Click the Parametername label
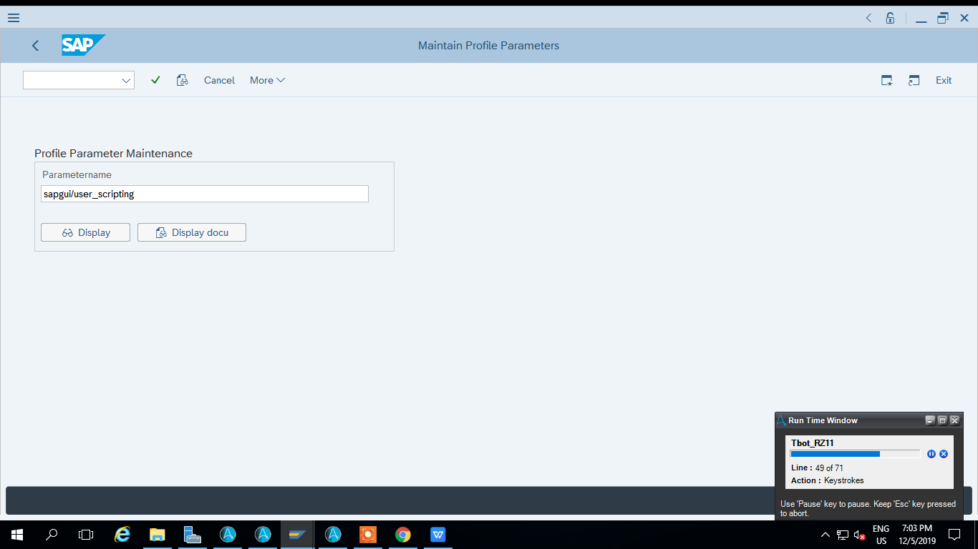Screen dimensions: 978x549 (77, 174)
